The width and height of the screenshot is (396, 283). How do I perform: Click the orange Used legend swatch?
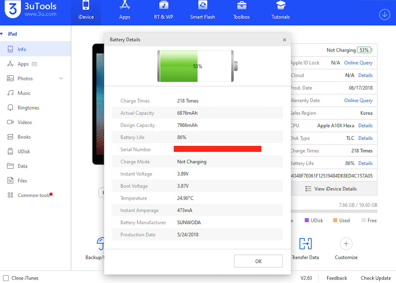click(x=335, y=220)
